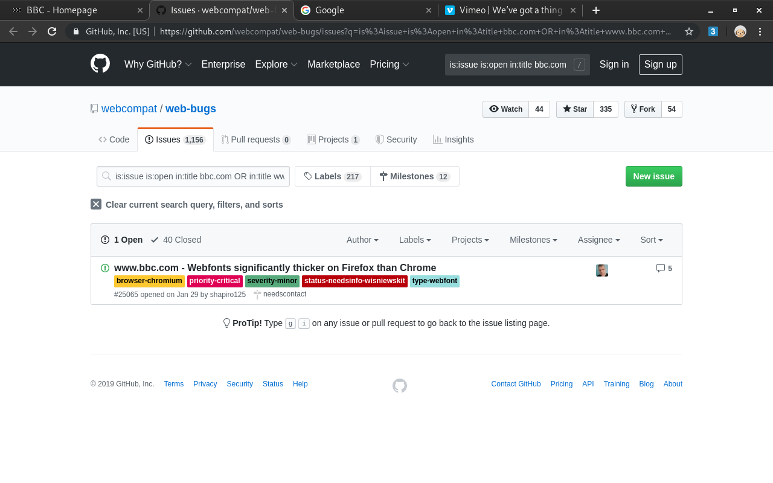Click the browser address bar URL
The image size is (773, 483).
click(415, 31)
